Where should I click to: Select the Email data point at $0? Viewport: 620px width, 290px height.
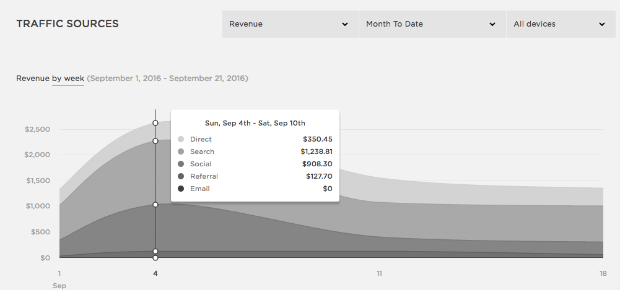coord(155,258)
